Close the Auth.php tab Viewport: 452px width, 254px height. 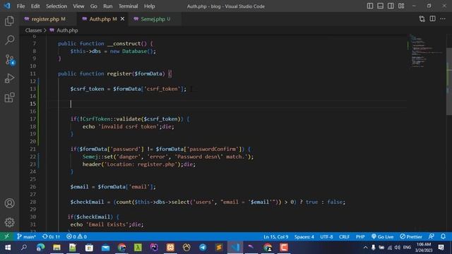(x=122, y=19)
